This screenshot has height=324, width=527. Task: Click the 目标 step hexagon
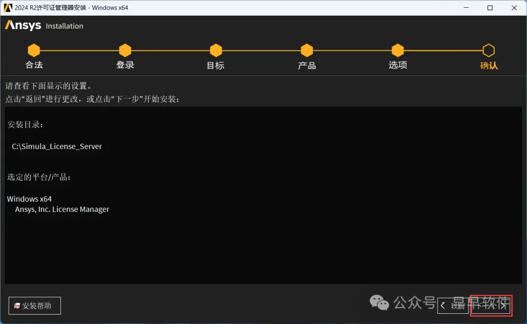[216, 50]
